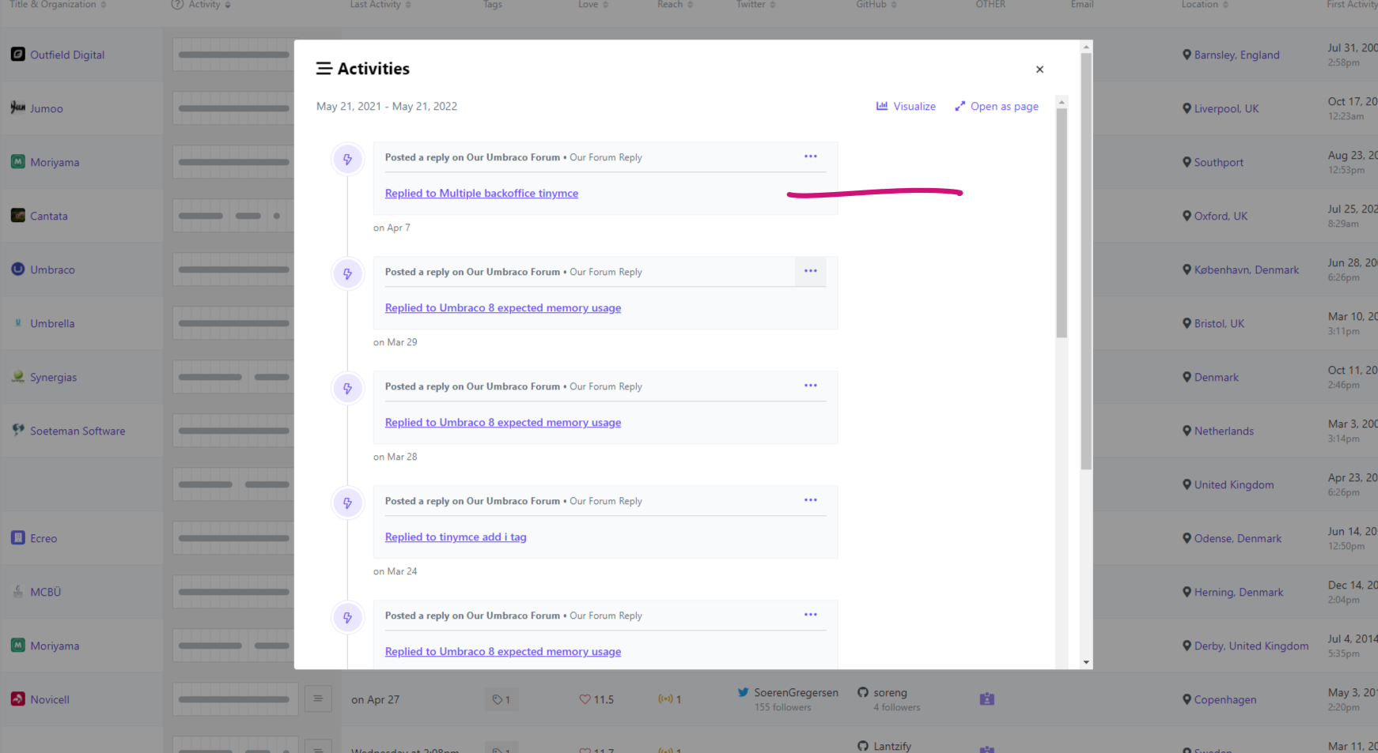The width and height of the screenshot is (1378, 753).
Task: Filter by Derby, United Kingdom location
Action: (1251, 646)
